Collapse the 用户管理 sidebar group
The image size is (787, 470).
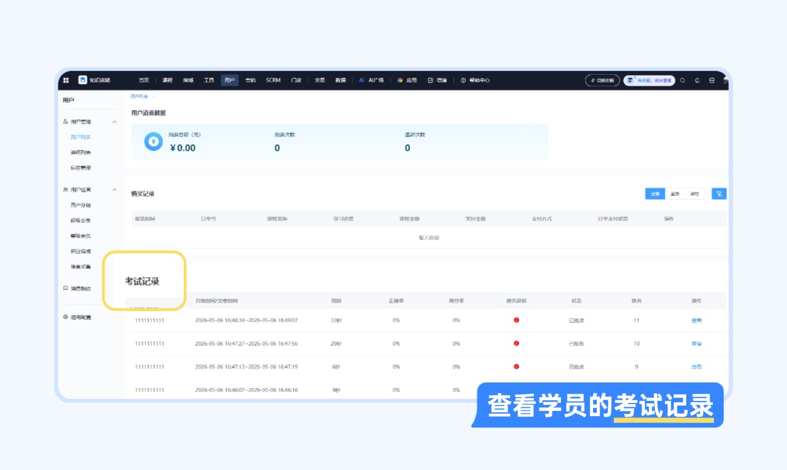click(115, 122)
